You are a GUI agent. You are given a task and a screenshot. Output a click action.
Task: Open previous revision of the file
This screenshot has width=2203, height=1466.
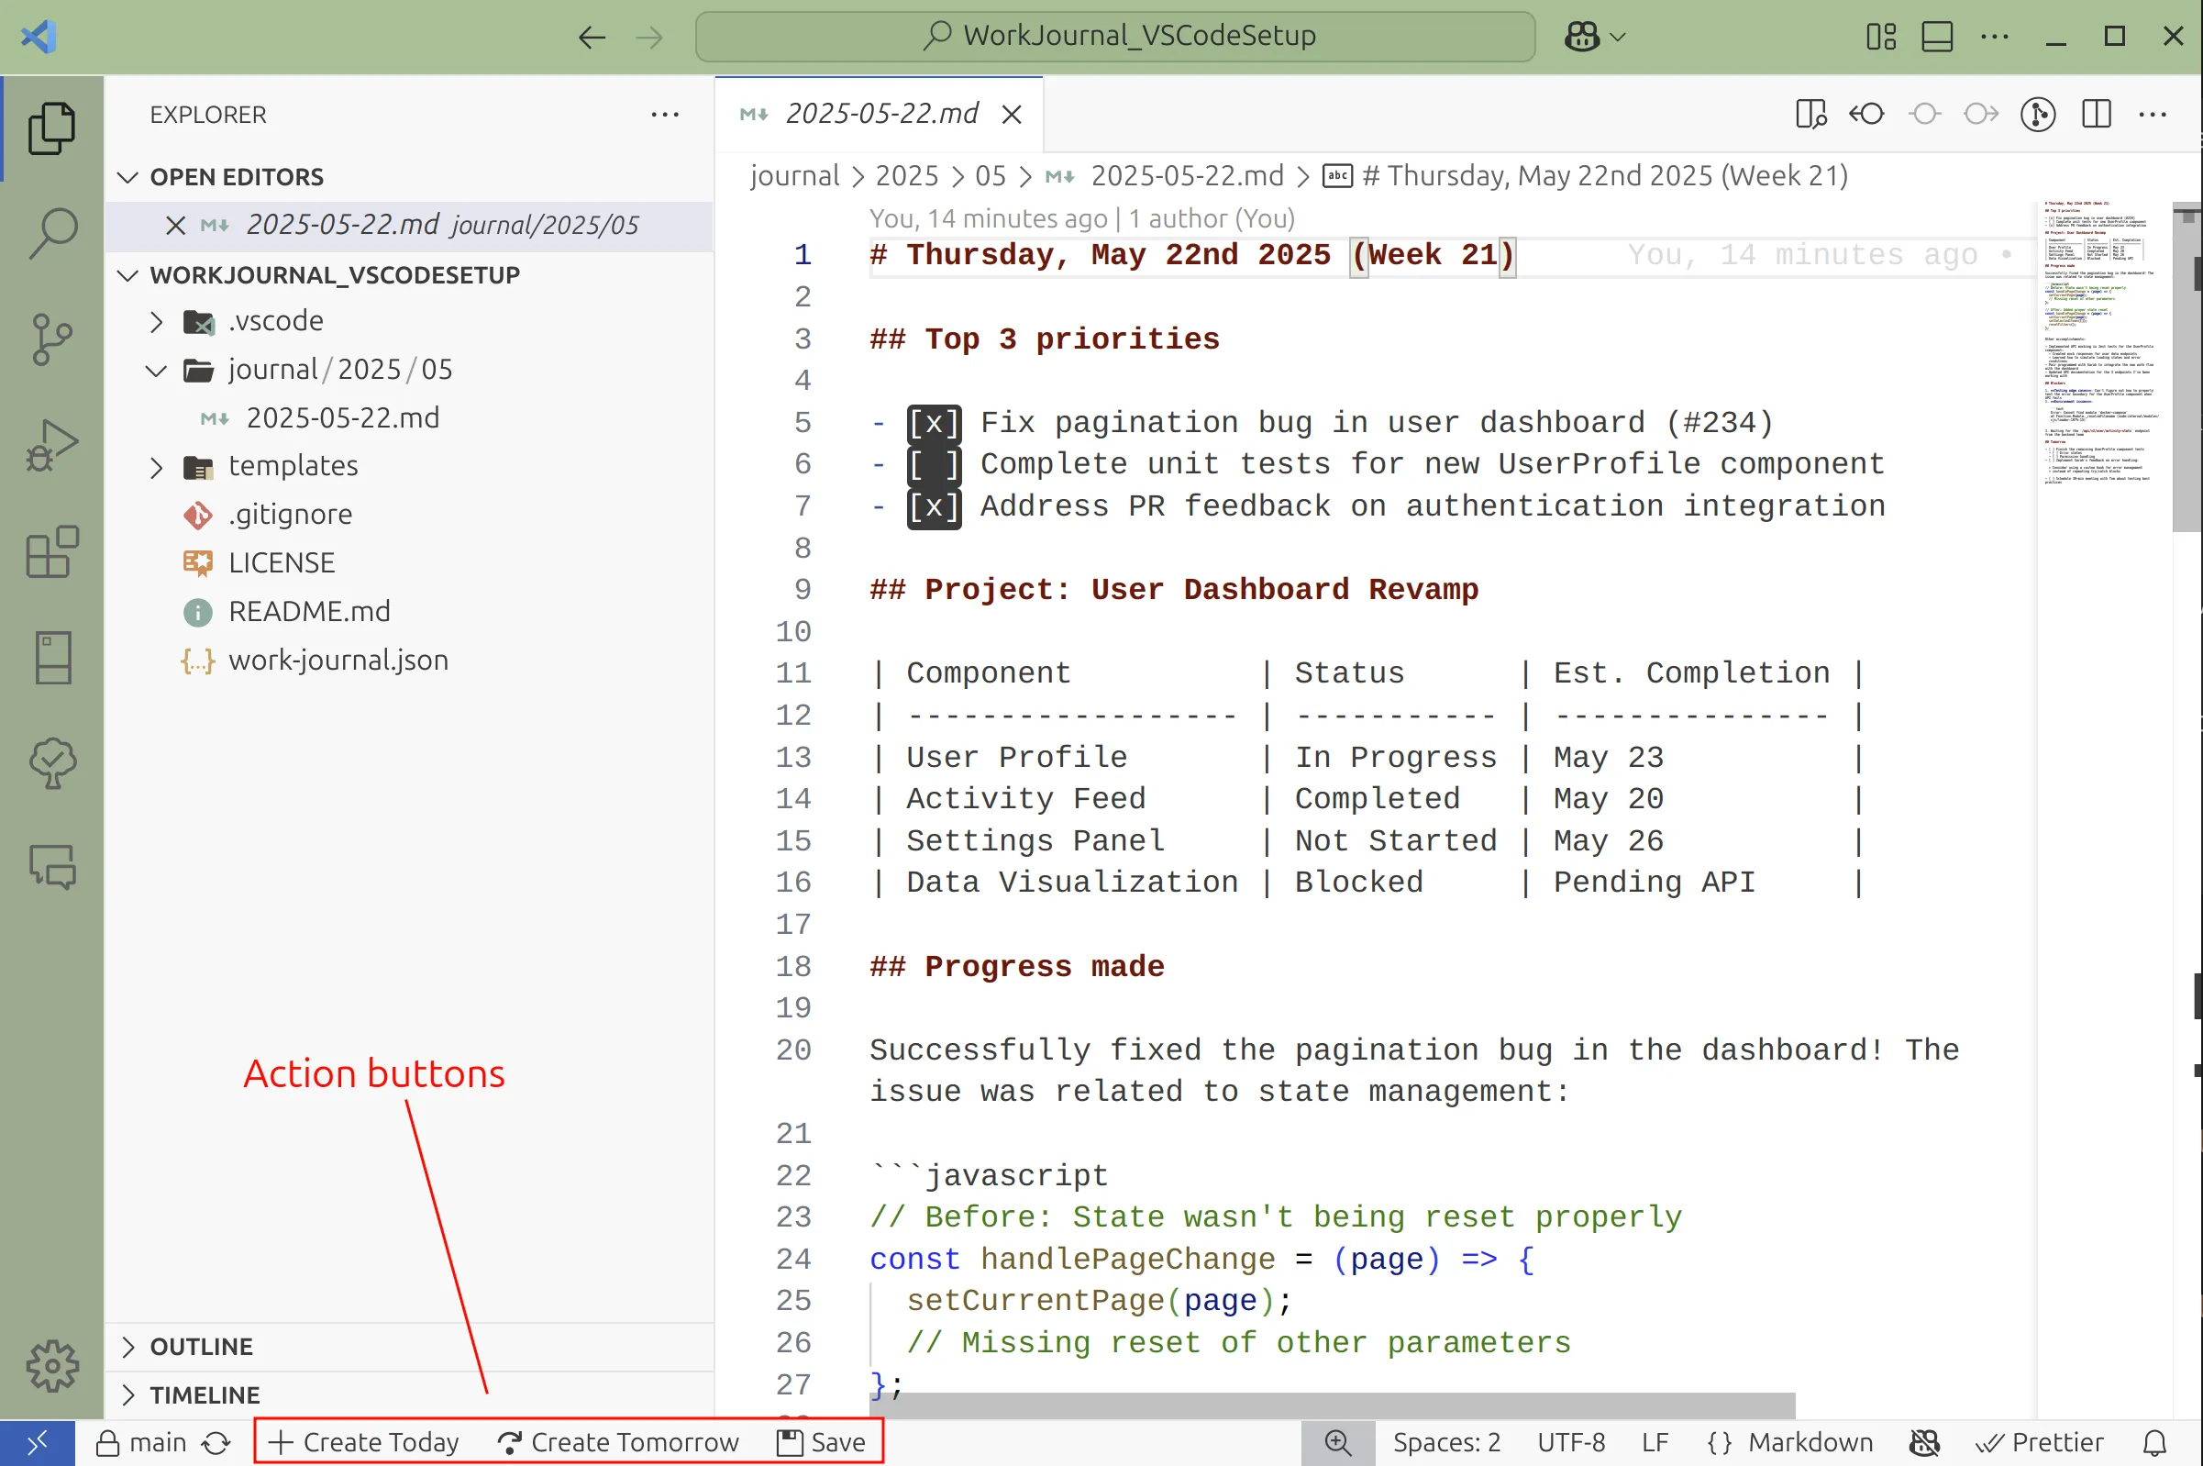(x=1867, y=114)
